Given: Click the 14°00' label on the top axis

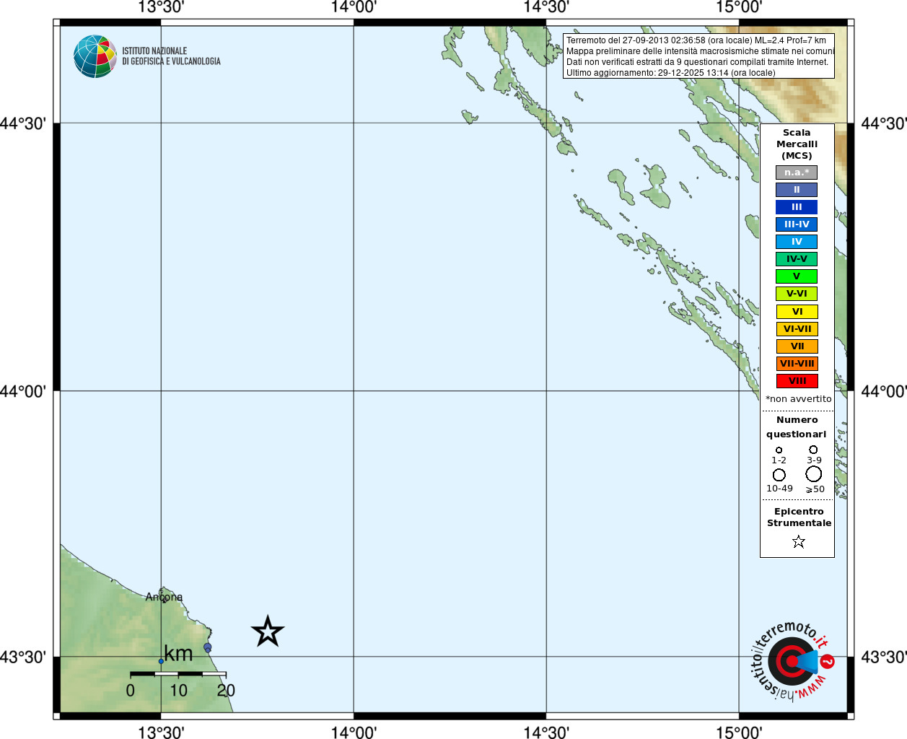Looking at the screenshot, I should pos(354,8).
